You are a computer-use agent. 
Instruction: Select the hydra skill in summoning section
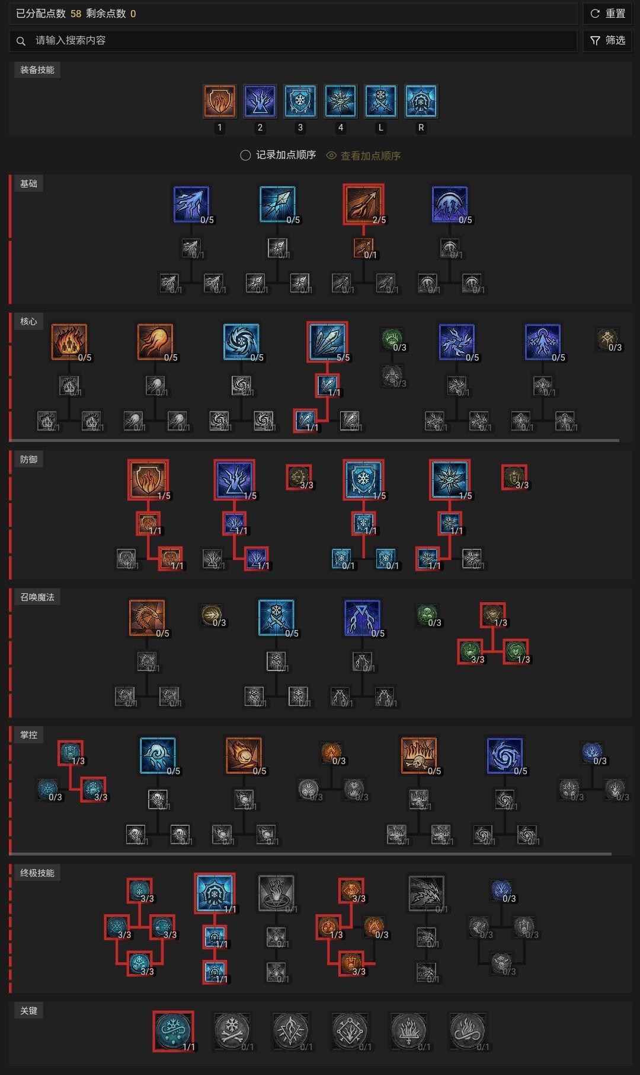point(146,617)
